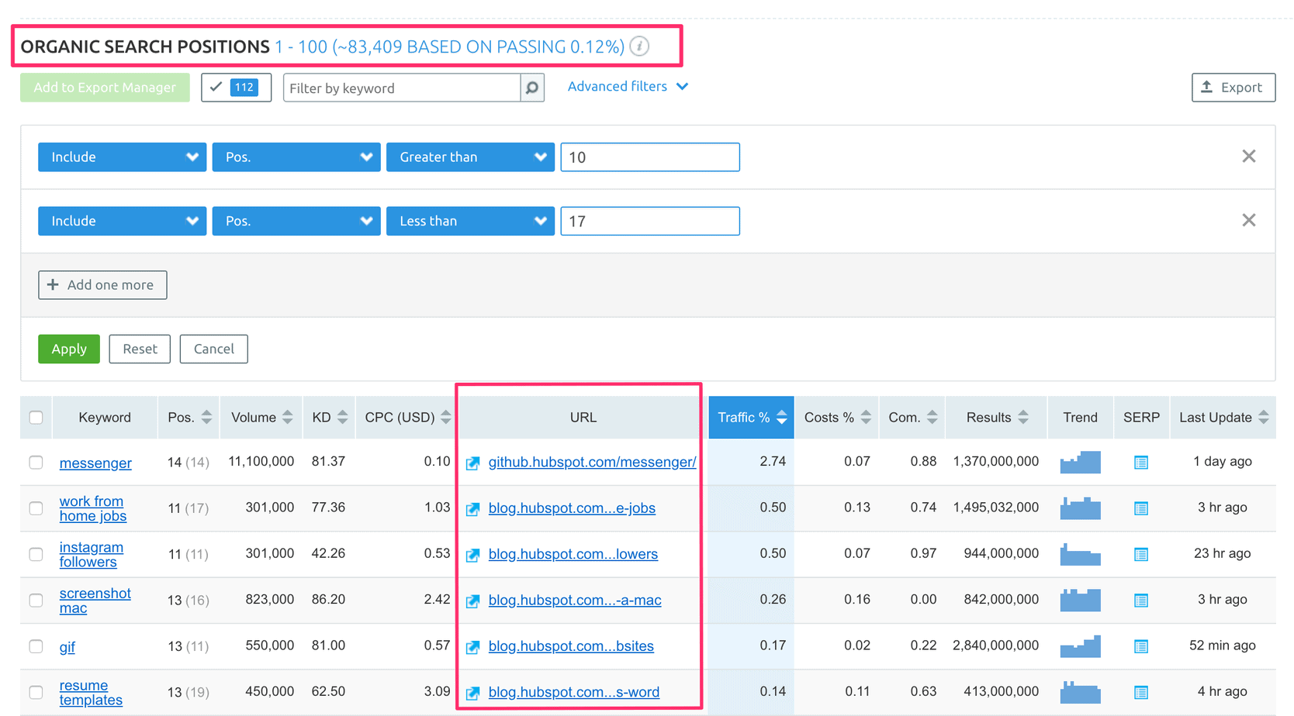This screenshot has width=1294, height=716.
Task: Sort by CPC (USD) column arrows
Action: pyautogui.click(x=445, y=417)
